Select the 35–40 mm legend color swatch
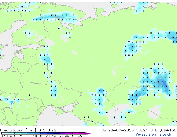177x137 pixels. (69, 133)
